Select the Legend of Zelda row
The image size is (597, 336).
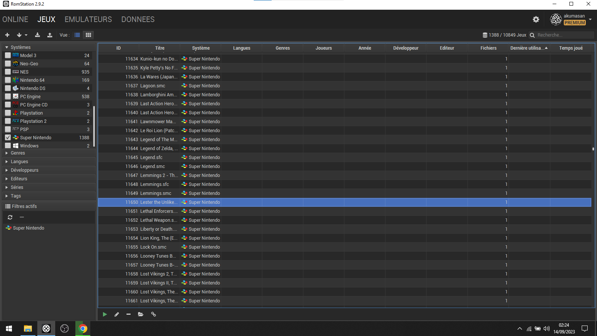pos(345,149)
